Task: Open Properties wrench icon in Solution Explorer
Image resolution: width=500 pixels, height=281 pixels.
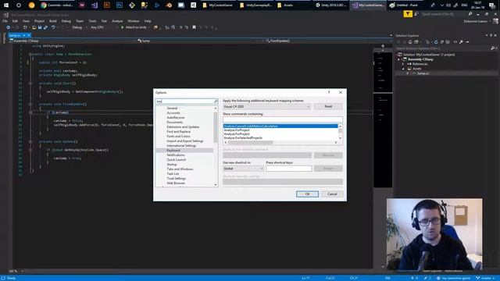Action: coord(461,41)
